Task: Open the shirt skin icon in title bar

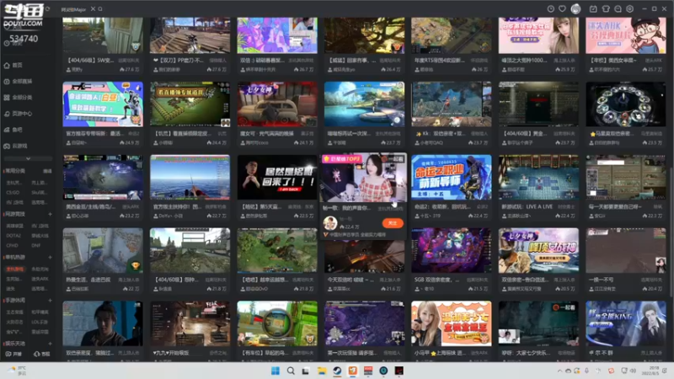Action: (606, 8)
